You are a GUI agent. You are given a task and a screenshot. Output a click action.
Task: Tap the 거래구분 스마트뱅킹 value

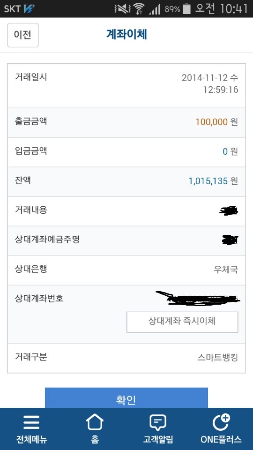point(218,358)
